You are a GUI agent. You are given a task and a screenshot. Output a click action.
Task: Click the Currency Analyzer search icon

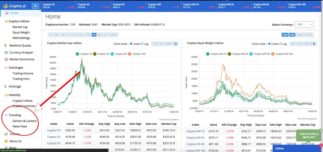(x=6, y=53)
